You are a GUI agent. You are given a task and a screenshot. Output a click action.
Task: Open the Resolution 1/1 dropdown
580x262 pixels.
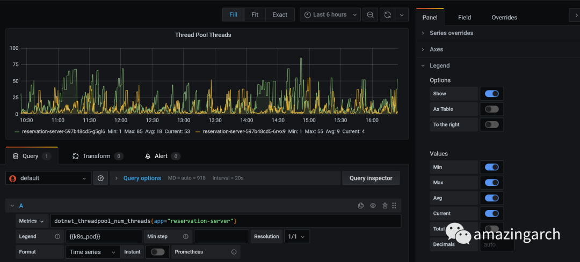click(x=296, y=236)
